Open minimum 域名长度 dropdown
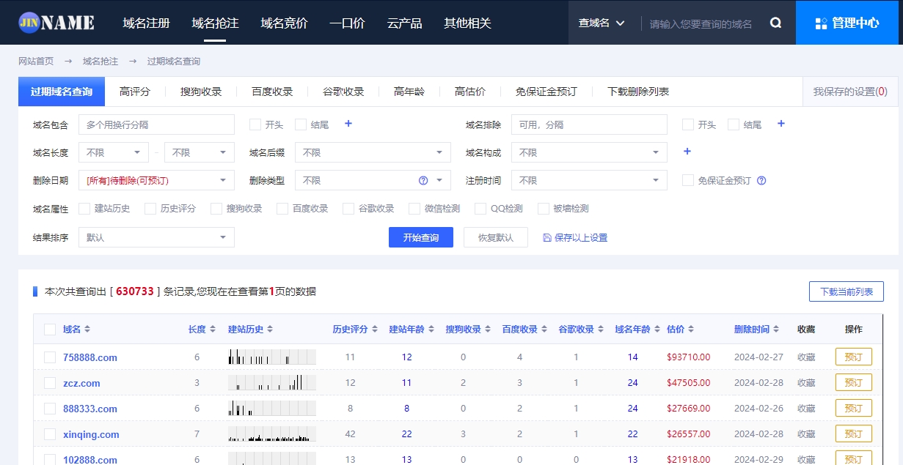 coord(114,152)
